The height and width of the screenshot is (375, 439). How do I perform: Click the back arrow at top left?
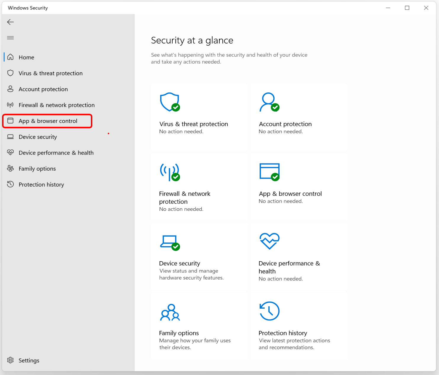coord(10,22)
